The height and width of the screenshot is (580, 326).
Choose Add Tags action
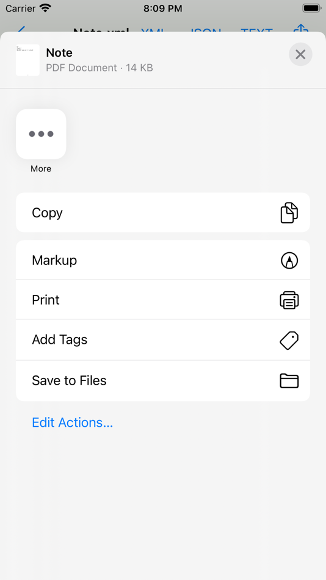click(163, 339)
